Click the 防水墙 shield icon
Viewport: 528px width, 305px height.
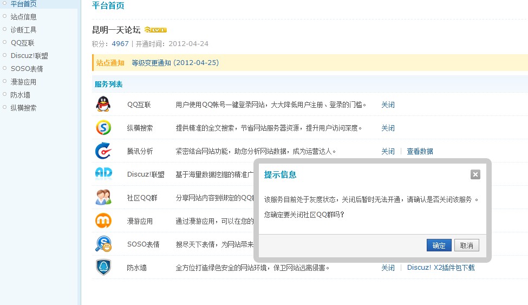point(103,267)
